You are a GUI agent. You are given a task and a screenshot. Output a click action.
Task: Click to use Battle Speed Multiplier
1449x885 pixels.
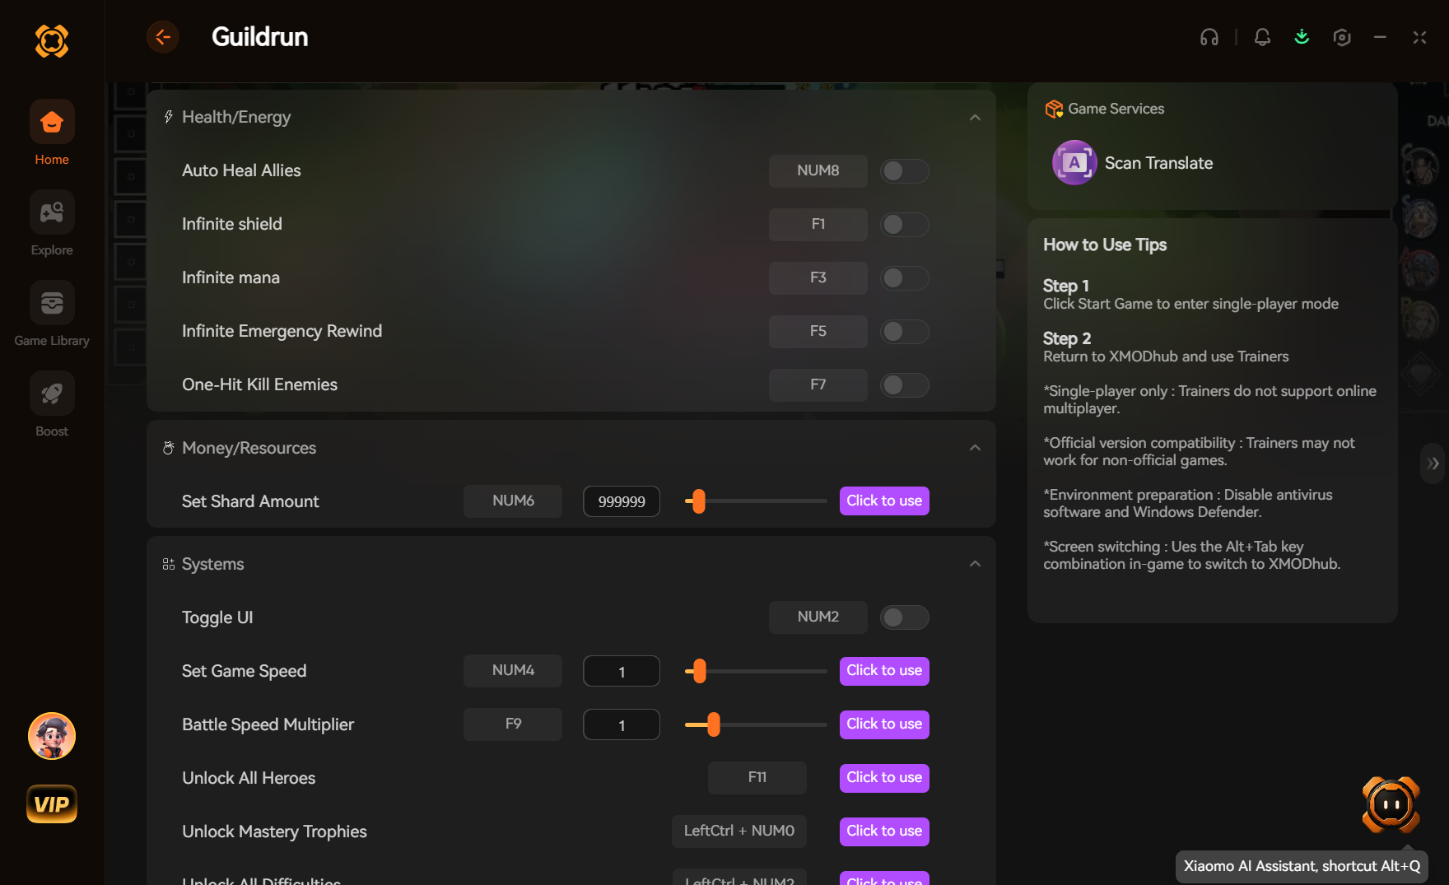pos(884,724)
